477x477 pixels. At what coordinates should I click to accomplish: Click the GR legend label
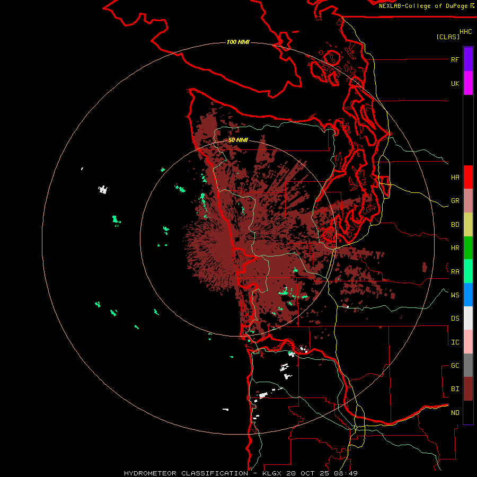click(455, 201)
